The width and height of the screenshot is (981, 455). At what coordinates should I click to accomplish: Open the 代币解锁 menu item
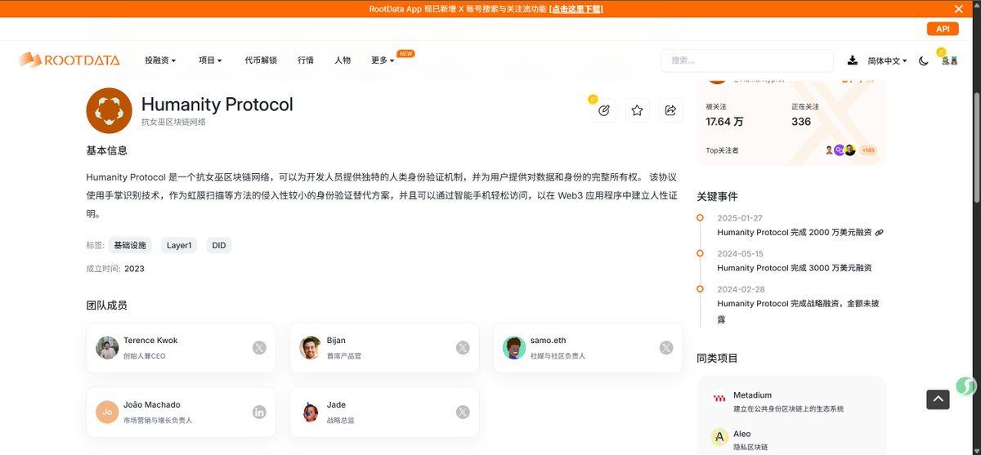click(261, 60)
